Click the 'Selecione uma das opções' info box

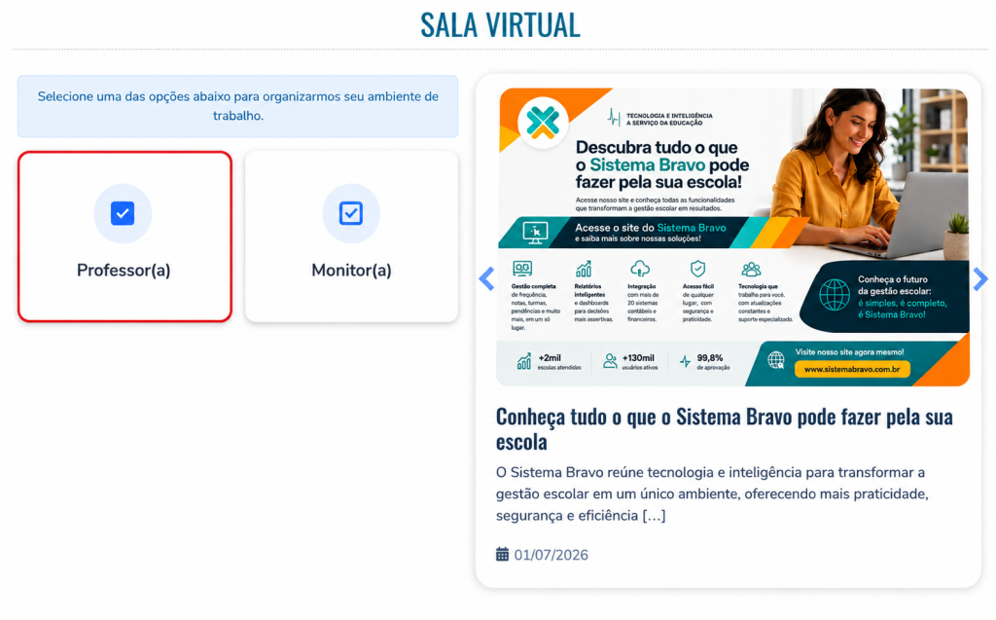coord(237,106)
